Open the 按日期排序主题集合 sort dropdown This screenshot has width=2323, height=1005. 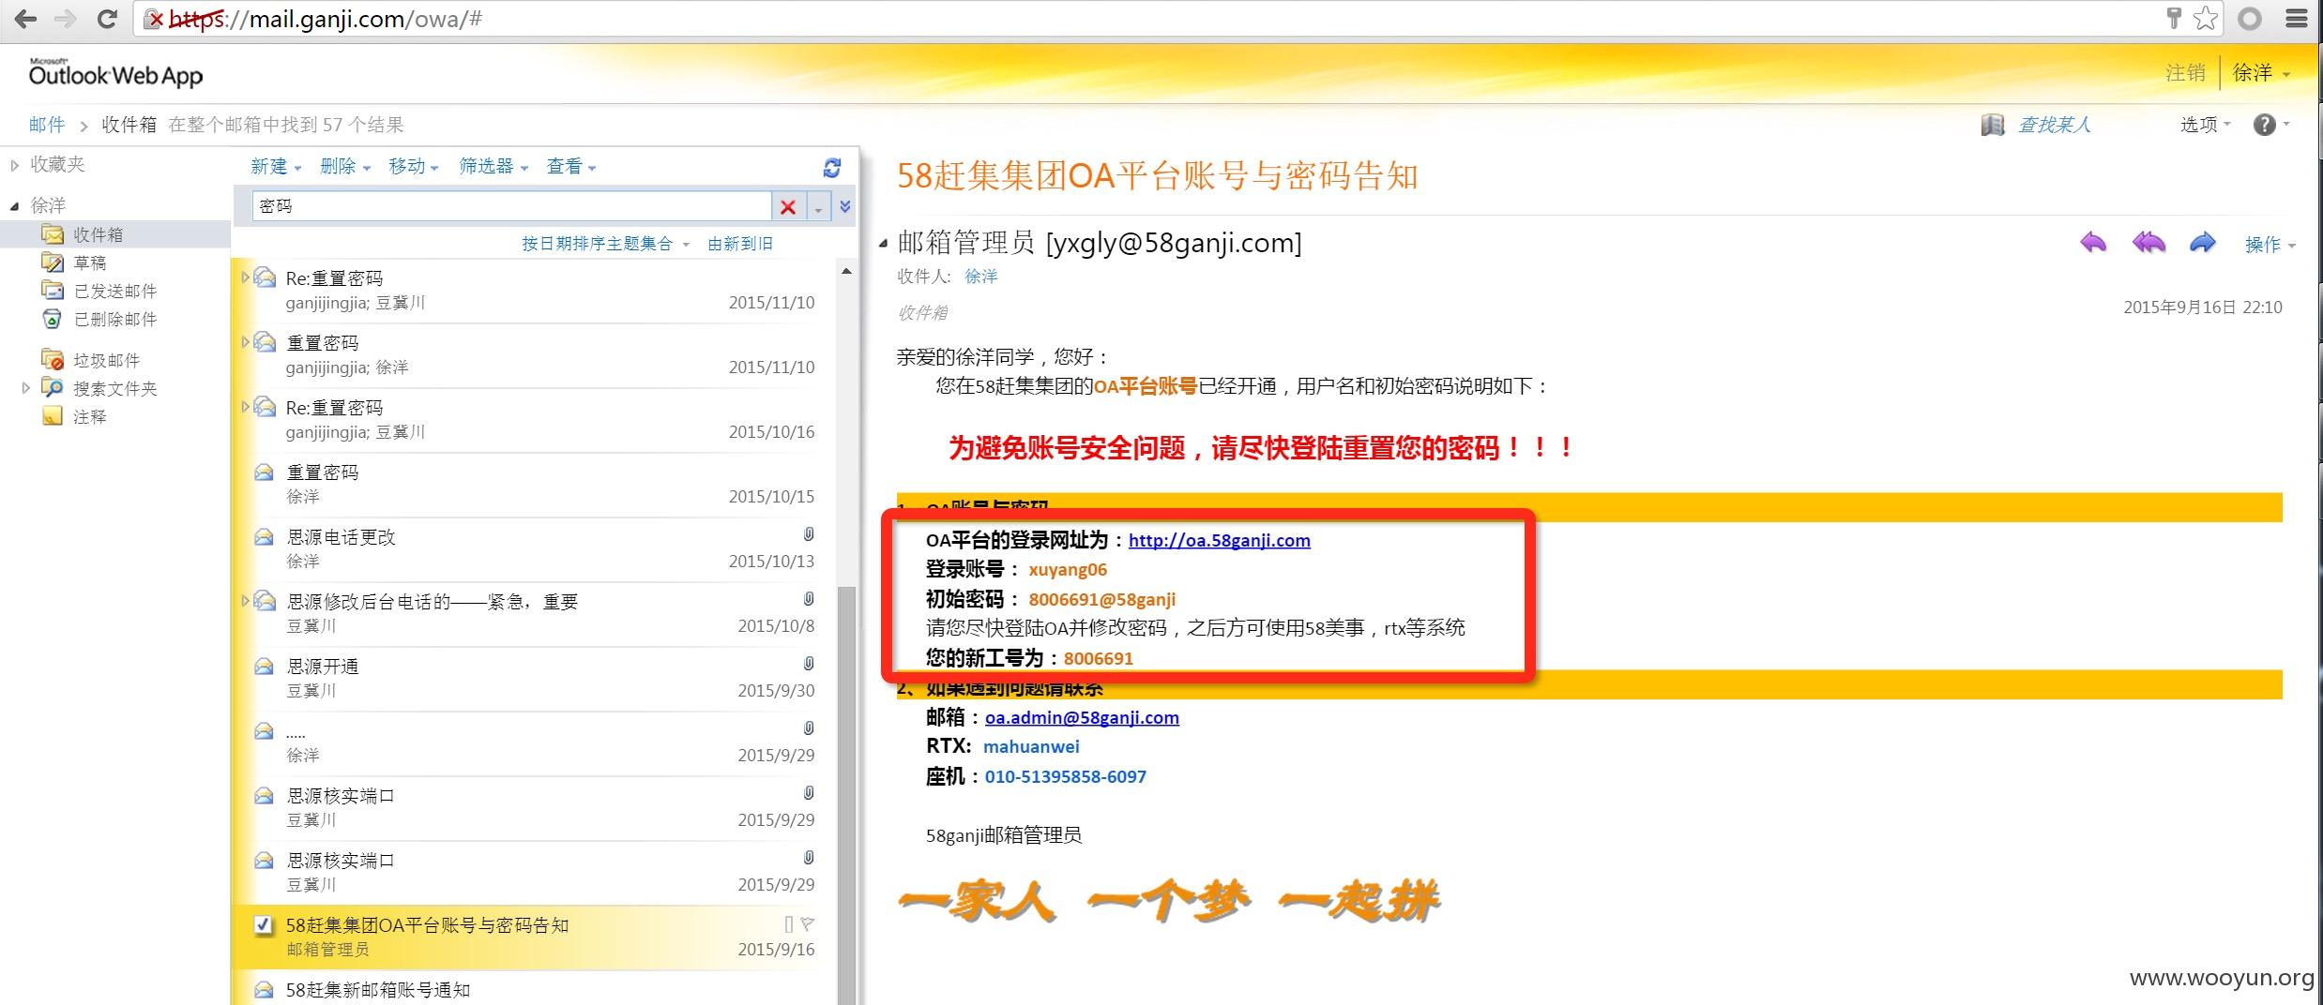pos(606,244)
